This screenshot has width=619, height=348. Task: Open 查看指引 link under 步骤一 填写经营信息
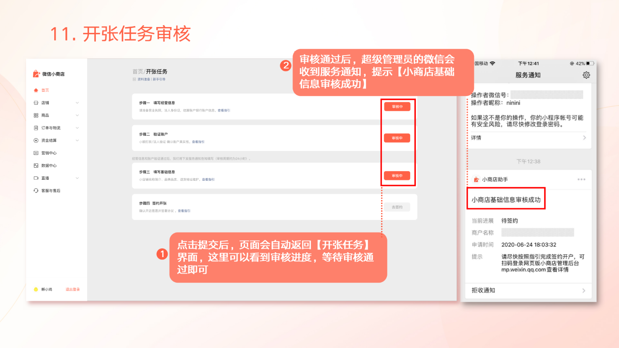pyautogui.click(x=224, y=111)
